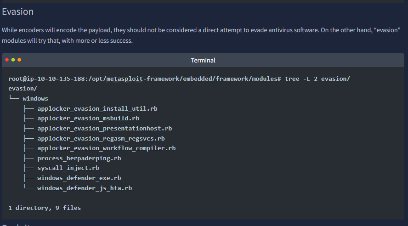
Task: Select the windows directory entry
Action: 35,99
